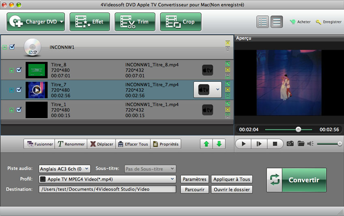Move item down with green arrow

(x=219, y=144)
